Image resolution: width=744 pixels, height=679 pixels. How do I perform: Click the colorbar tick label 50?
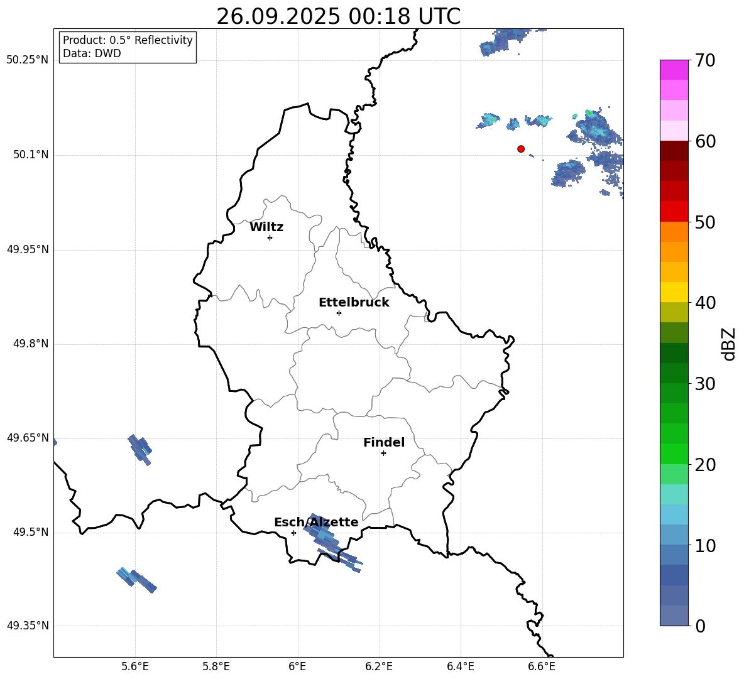705,222
